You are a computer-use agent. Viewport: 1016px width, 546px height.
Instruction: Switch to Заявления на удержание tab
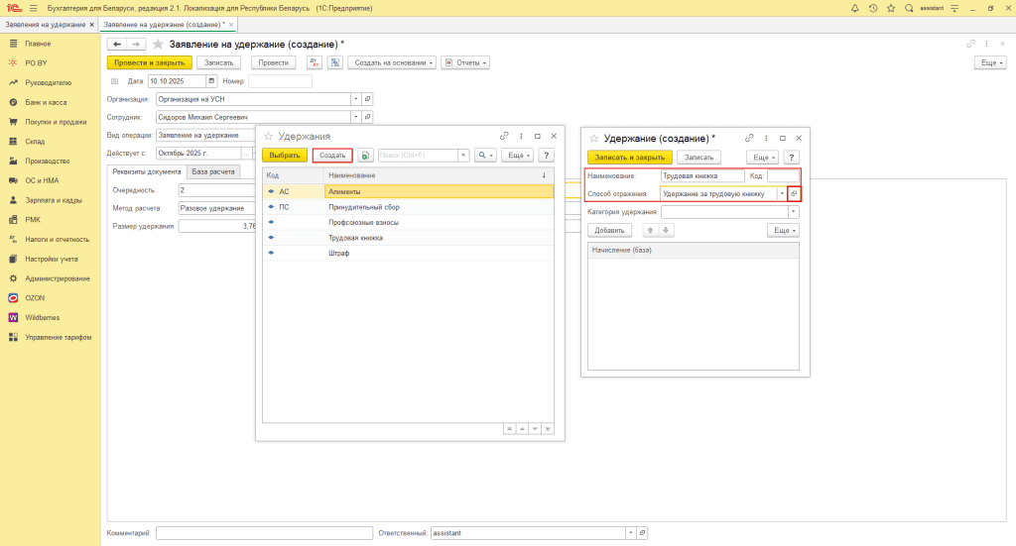pos(45,24)
